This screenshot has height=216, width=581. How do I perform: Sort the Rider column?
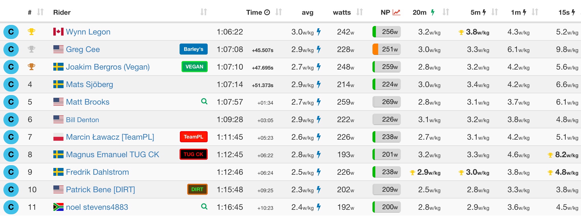(203, 12)
